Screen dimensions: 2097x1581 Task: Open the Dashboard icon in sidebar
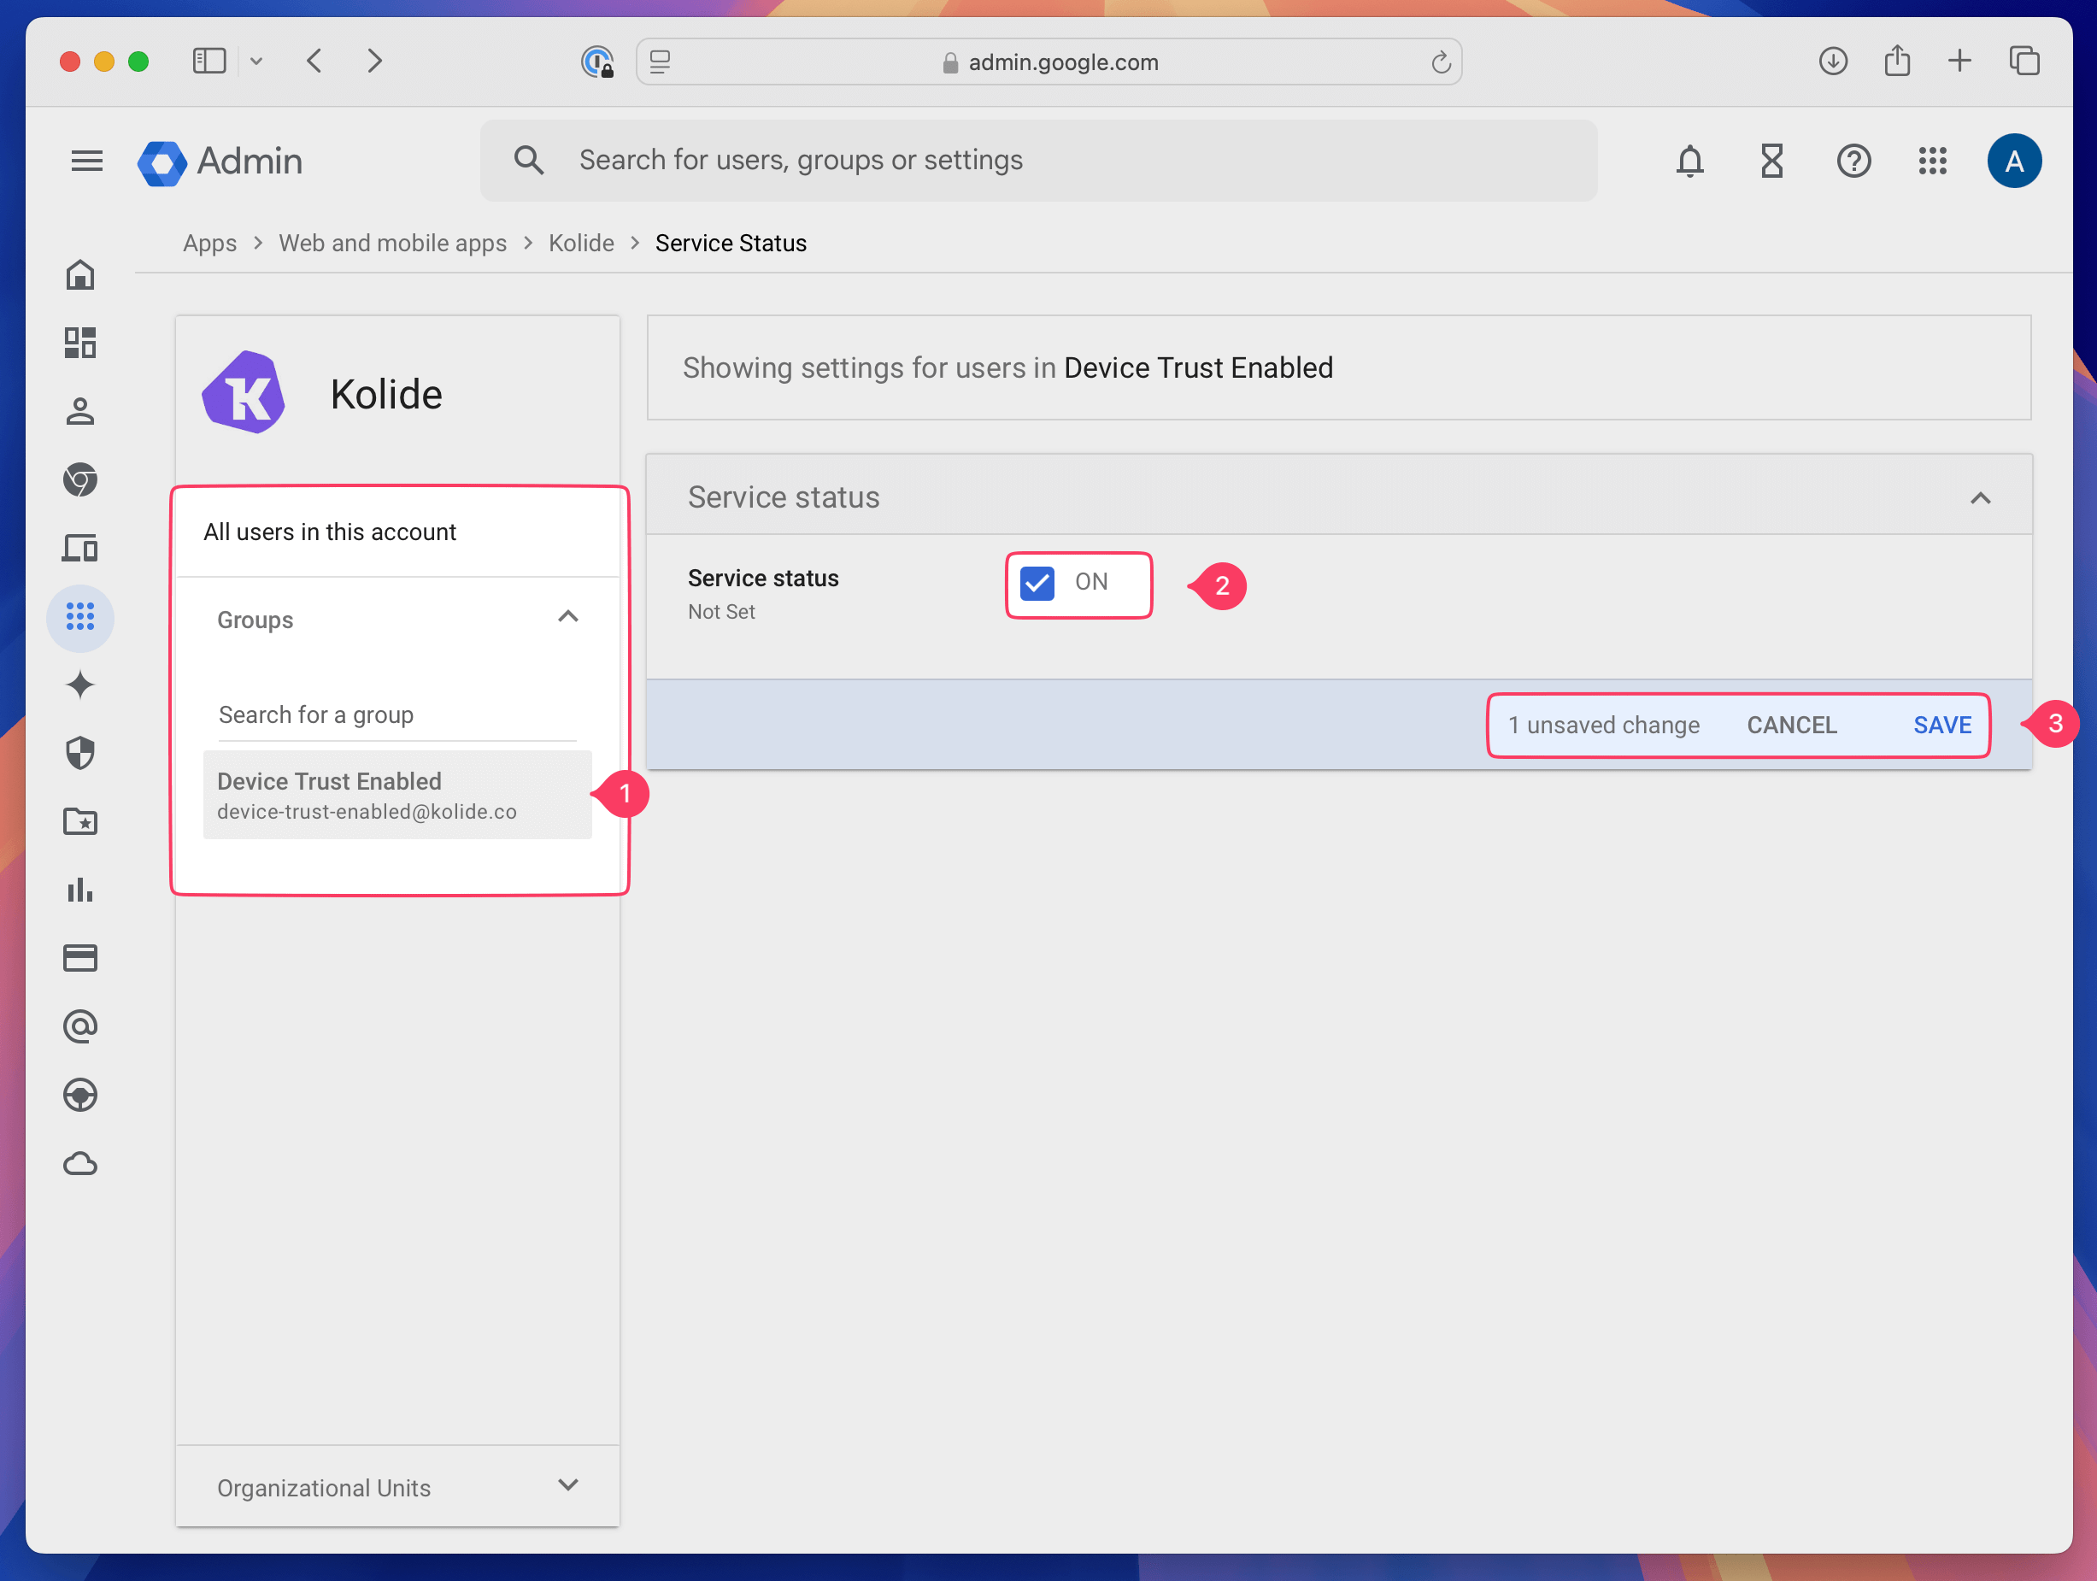[80, 343]
